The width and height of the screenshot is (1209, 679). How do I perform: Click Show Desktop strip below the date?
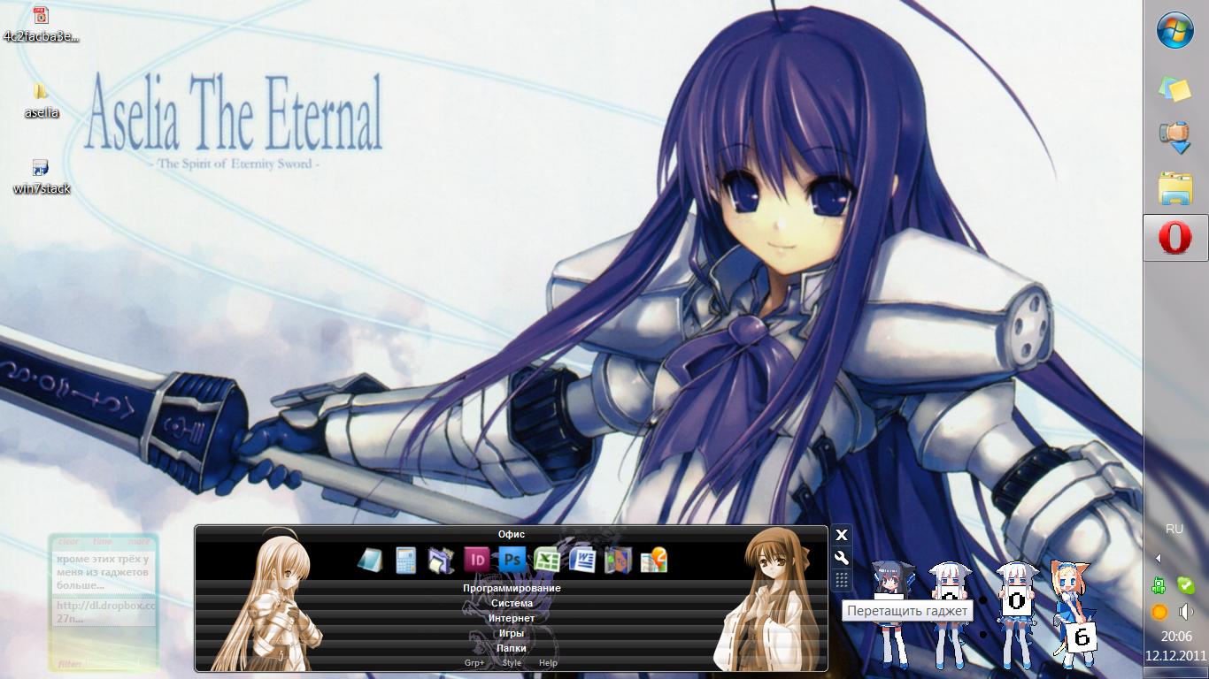(1176, 674)
